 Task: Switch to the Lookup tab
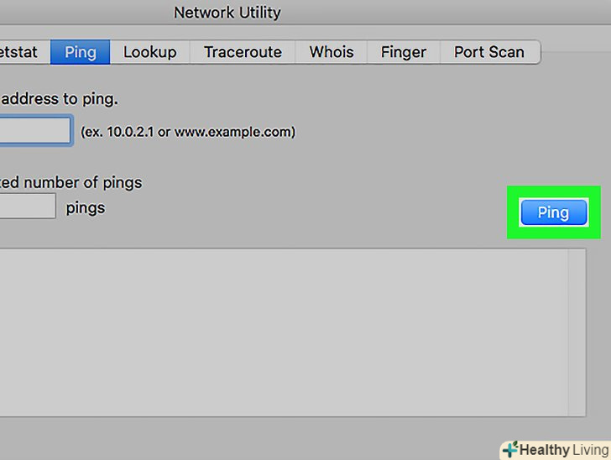pyautogui.click(x=149, y=52)
